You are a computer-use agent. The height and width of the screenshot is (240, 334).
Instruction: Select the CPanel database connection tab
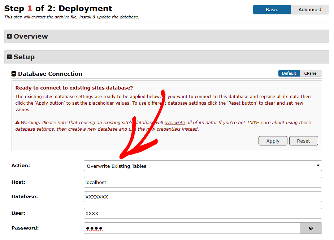(x=311, y=73)
